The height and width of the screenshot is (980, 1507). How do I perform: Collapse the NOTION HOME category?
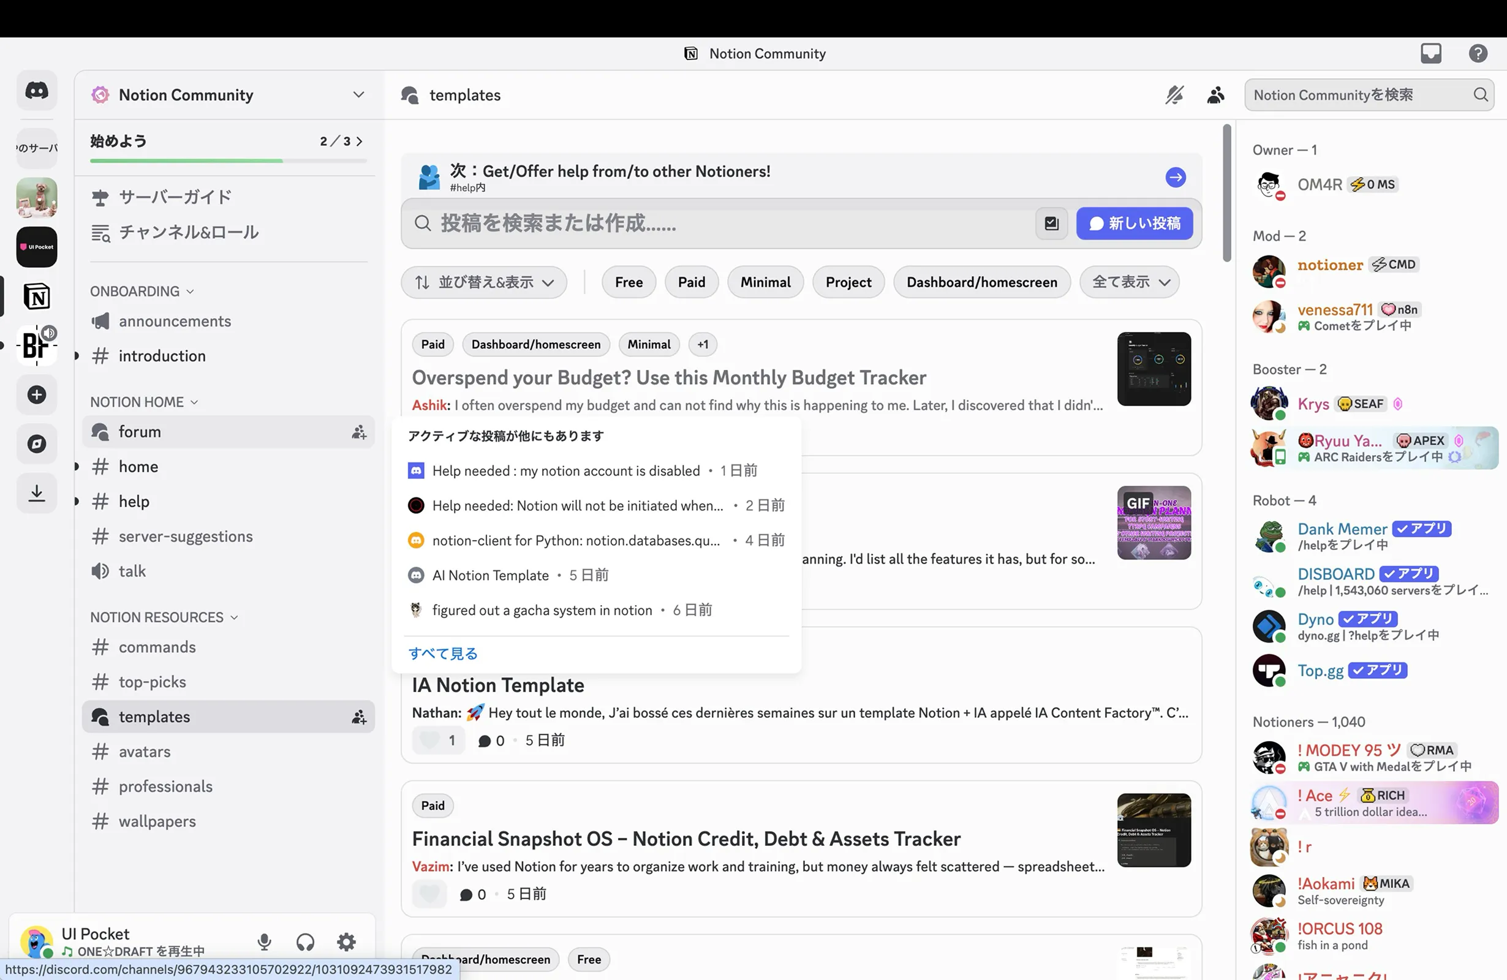(x=144, y=402)
